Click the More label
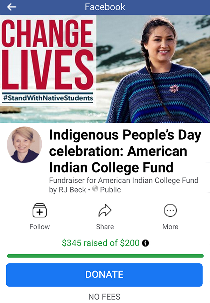This screenshot has width=210, height=303. point(170,227)
